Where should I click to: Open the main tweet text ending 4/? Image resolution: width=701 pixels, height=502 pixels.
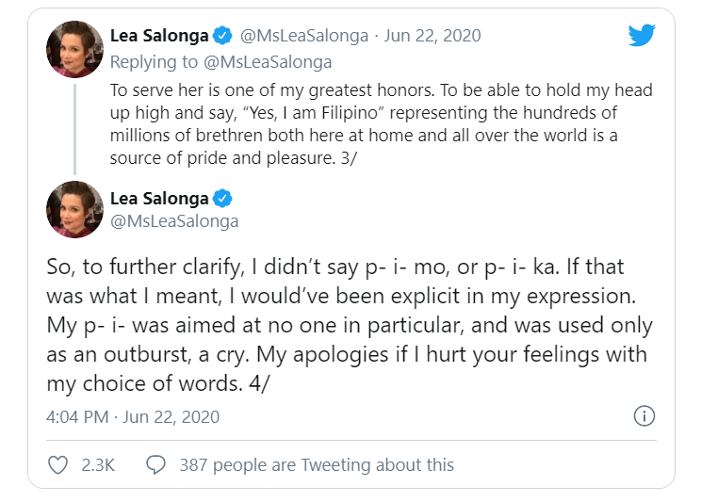pyautogui.click(x=350, y=325)
